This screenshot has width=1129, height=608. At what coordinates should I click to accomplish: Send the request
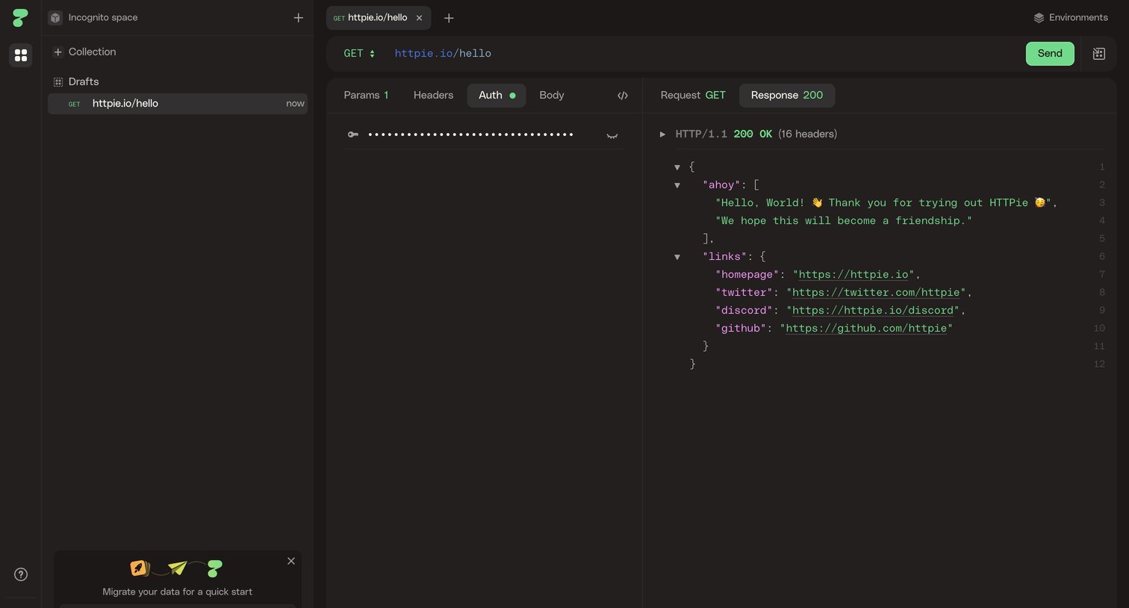1050,54
